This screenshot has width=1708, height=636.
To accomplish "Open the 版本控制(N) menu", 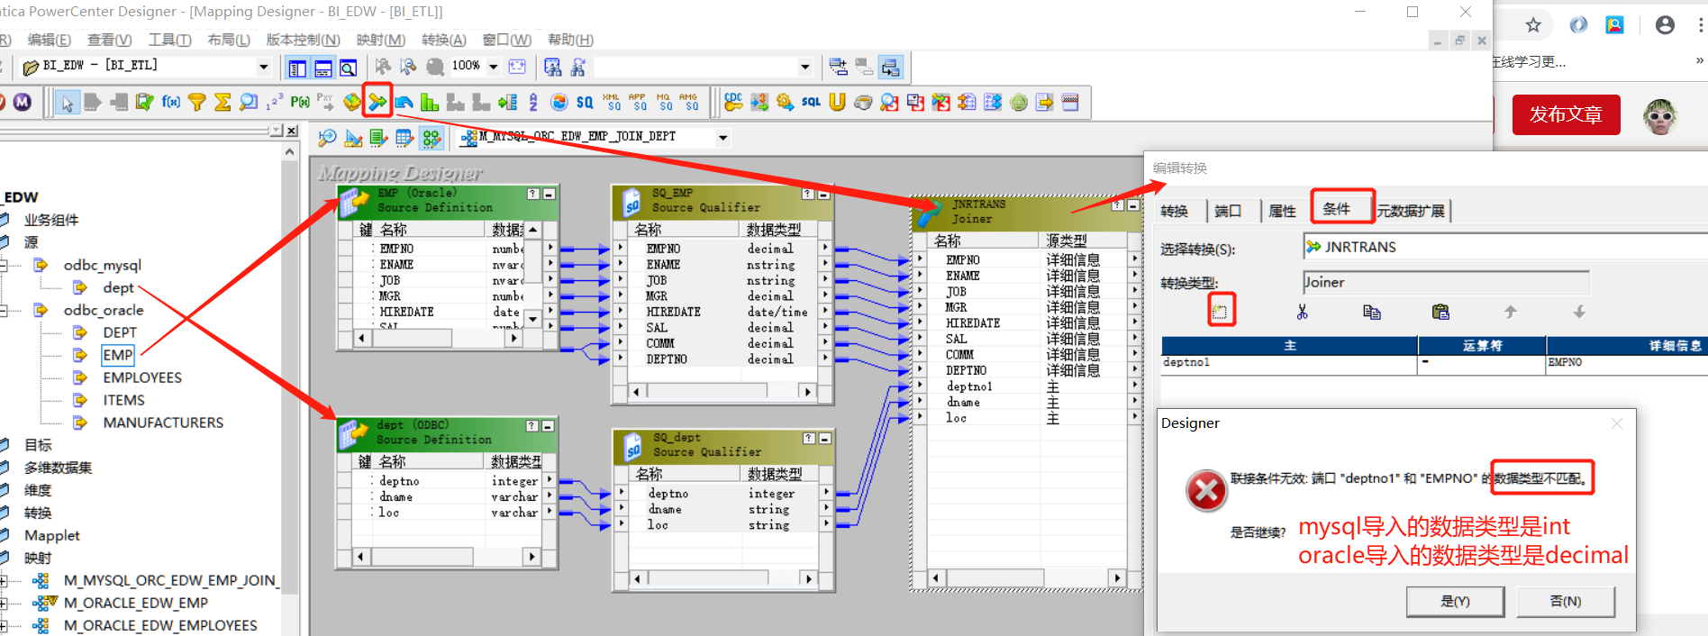I will point(303,40).
